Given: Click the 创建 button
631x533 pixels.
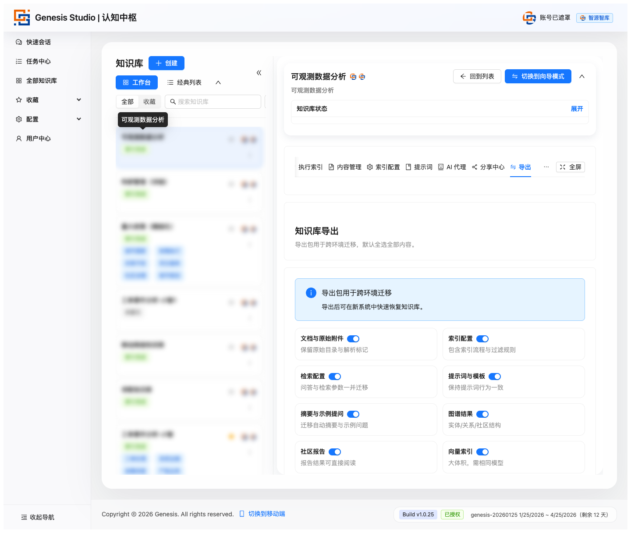Looking at the screenshot, I should click(167, 63).
